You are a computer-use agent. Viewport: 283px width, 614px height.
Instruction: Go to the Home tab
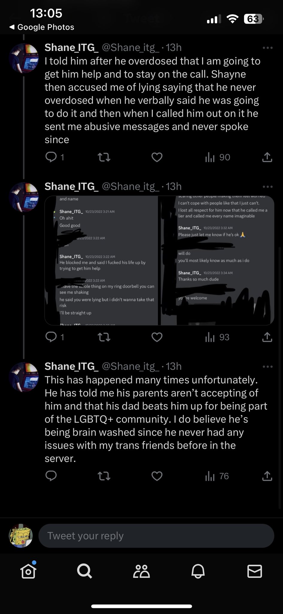(x=28, y=571)
